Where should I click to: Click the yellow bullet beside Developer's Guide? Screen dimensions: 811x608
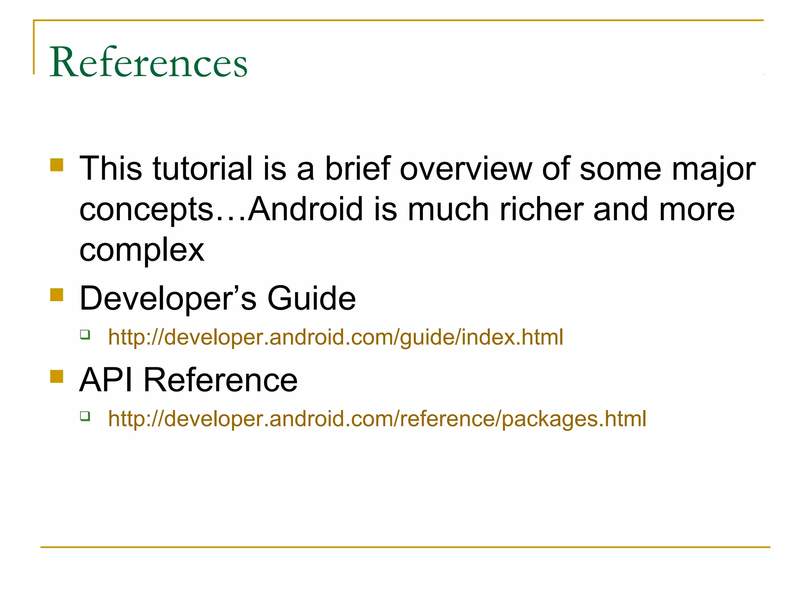pos(57,294)
